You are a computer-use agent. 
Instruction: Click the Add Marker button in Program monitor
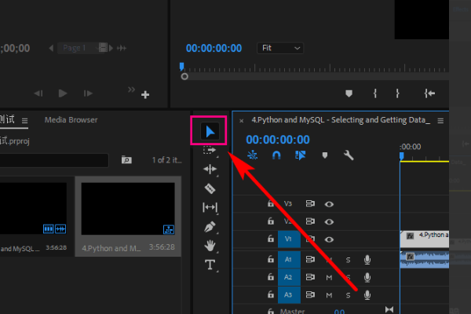pyautogui.click(x=349, y=93)
